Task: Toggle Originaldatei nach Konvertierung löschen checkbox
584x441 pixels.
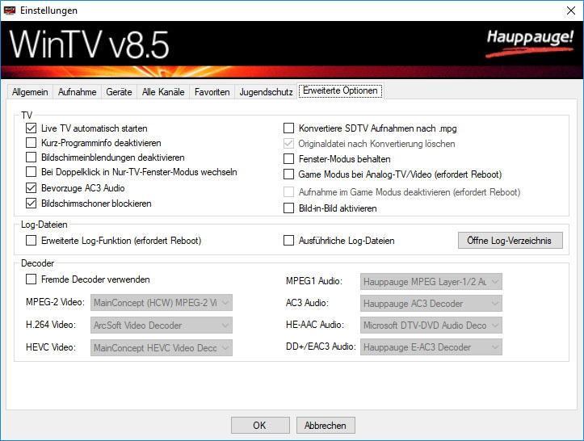Action: (288, 144)
